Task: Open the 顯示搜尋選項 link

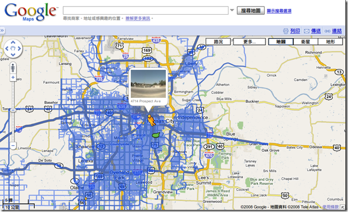Action: [279, 11]
